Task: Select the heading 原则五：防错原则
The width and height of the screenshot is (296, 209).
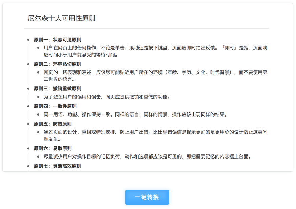Action: (52, 124)
